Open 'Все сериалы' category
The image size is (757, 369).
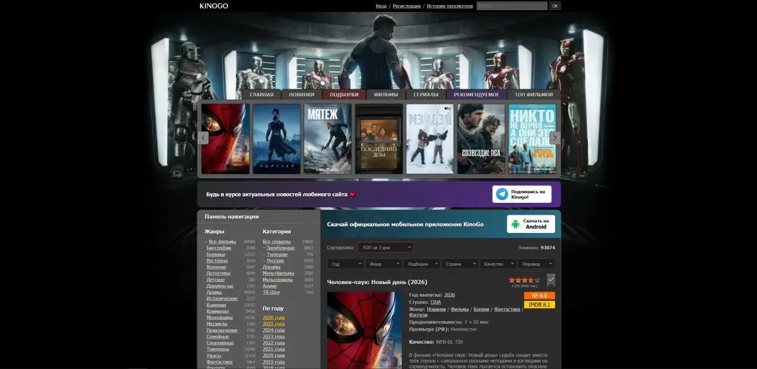pyautogui.click(x=276, y=241)
